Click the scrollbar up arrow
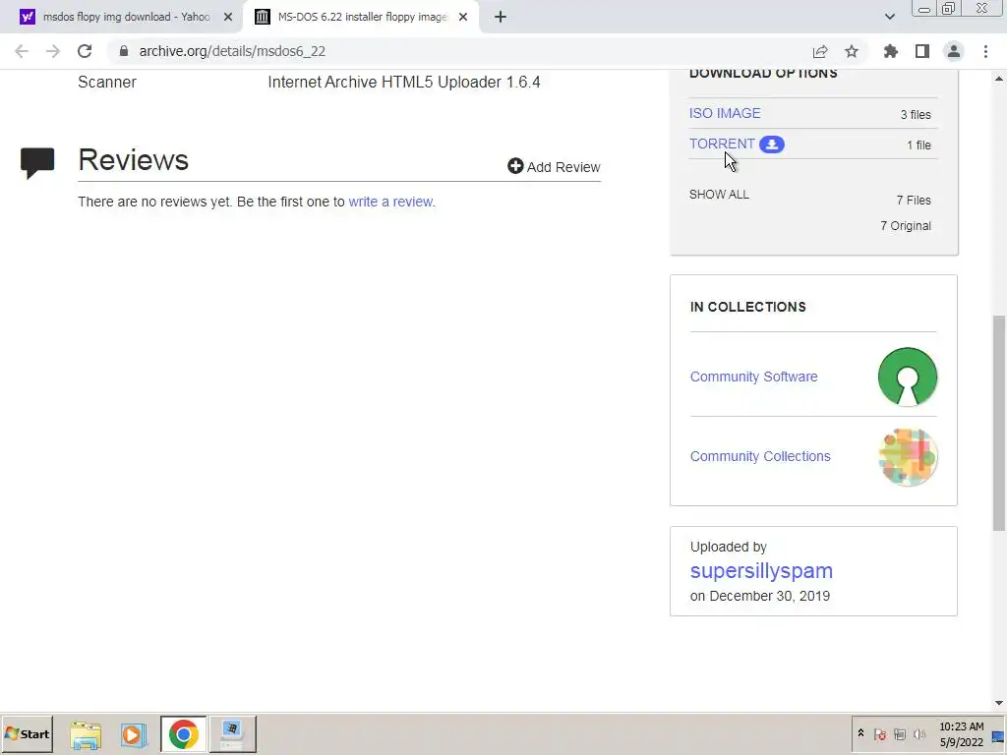 [999, 79]
